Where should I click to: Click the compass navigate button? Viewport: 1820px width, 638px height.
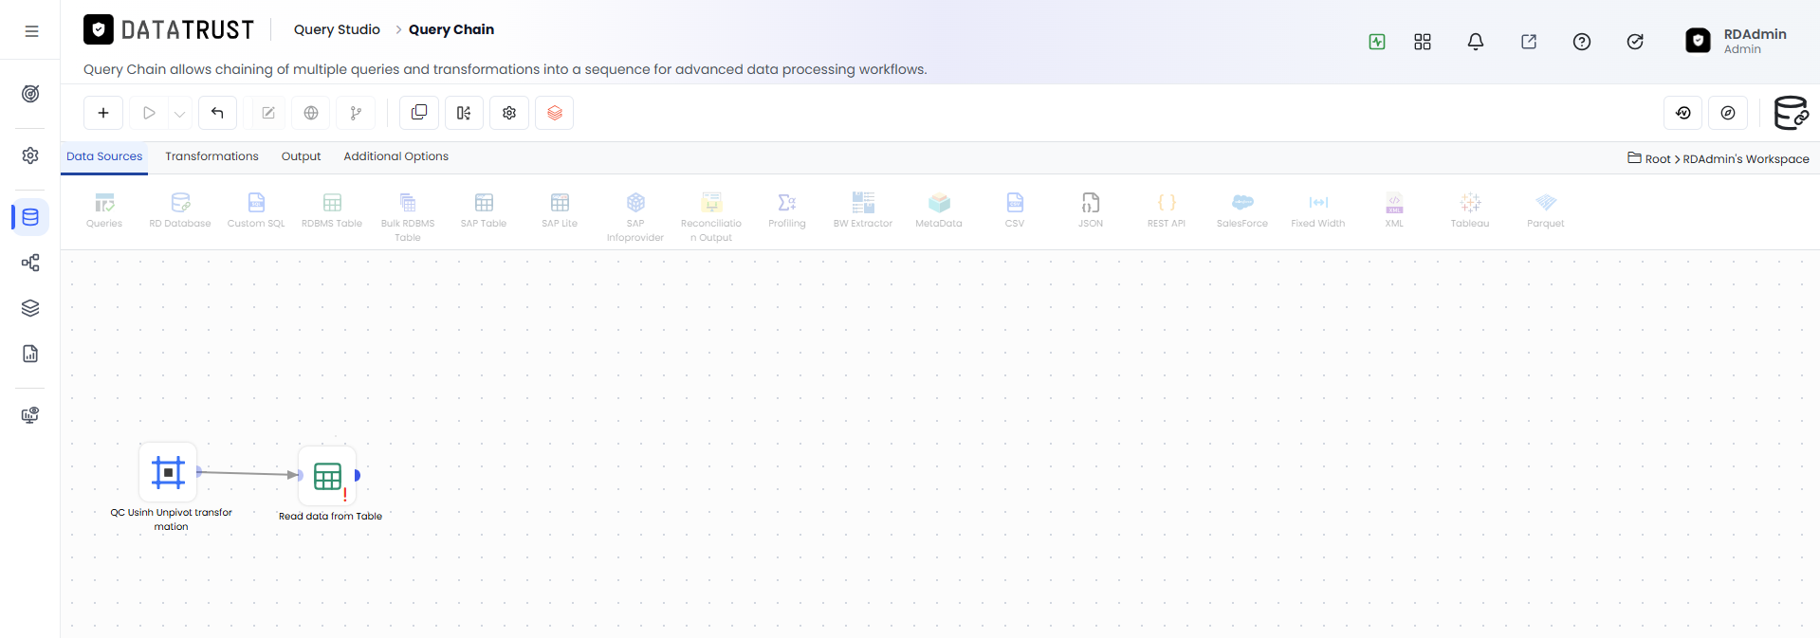tap(1728, 113)
